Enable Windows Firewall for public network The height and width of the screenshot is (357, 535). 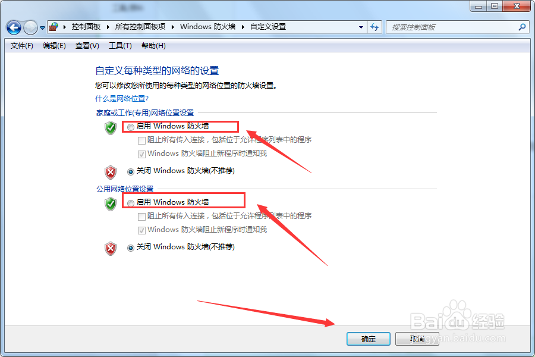131,203
